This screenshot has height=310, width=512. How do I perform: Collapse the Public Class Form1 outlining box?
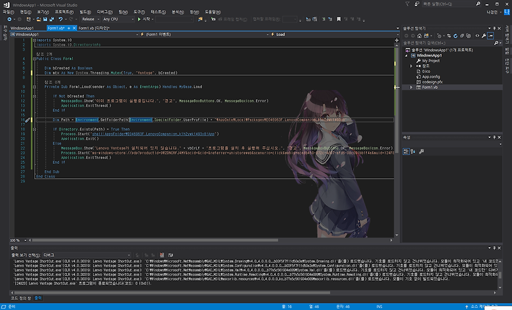click(34, 59)
